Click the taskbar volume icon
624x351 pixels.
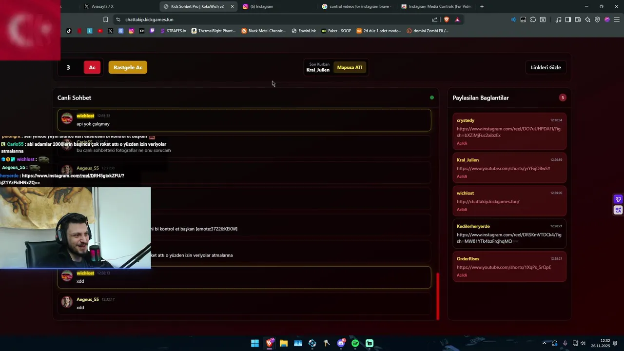[x=583, y=343]
